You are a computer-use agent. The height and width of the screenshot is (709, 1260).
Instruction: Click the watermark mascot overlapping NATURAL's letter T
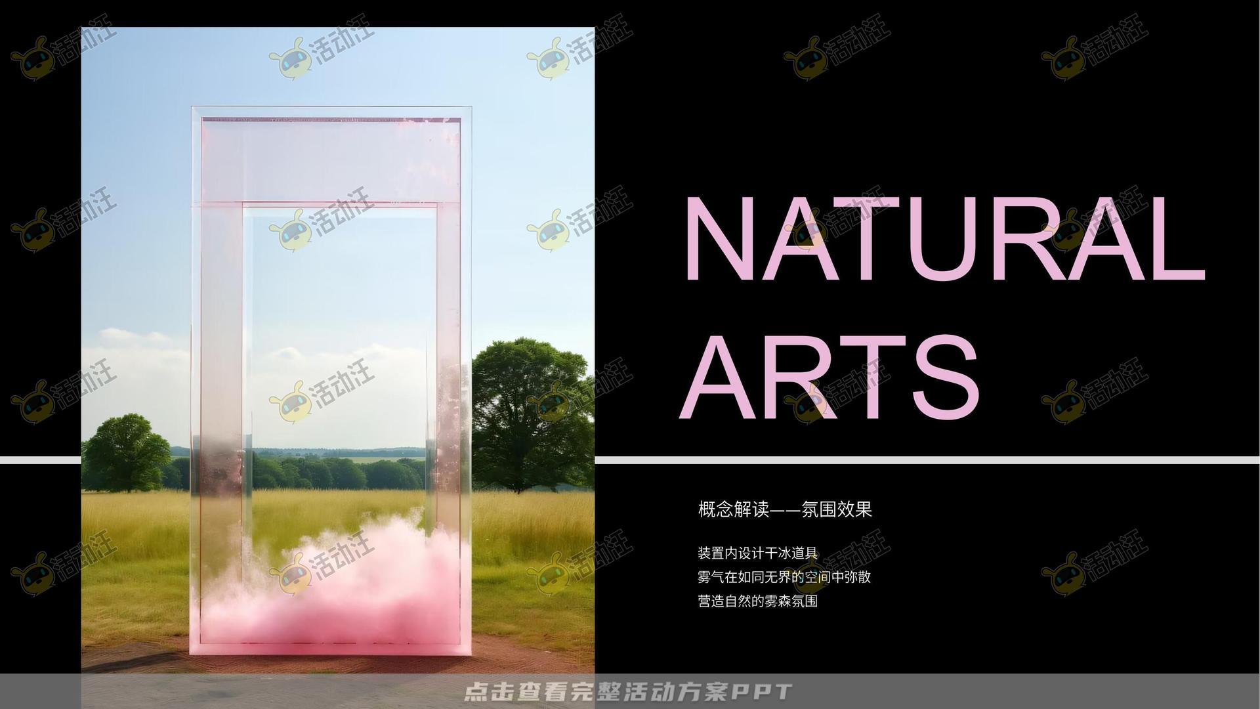[x=808, y=231]
